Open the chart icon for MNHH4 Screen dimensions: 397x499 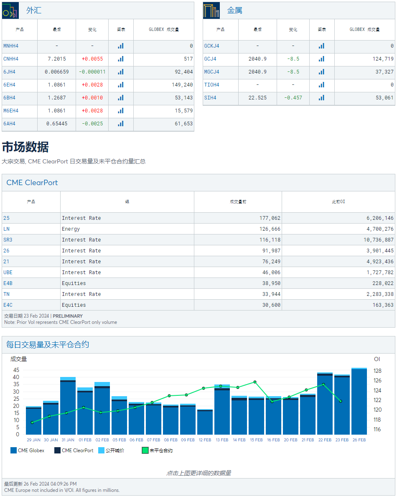[x=121, y=46]
